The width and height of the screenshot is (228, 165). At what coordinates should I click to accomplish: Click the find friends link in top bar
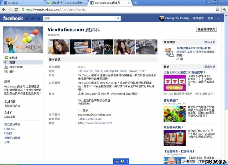[198, 18]
